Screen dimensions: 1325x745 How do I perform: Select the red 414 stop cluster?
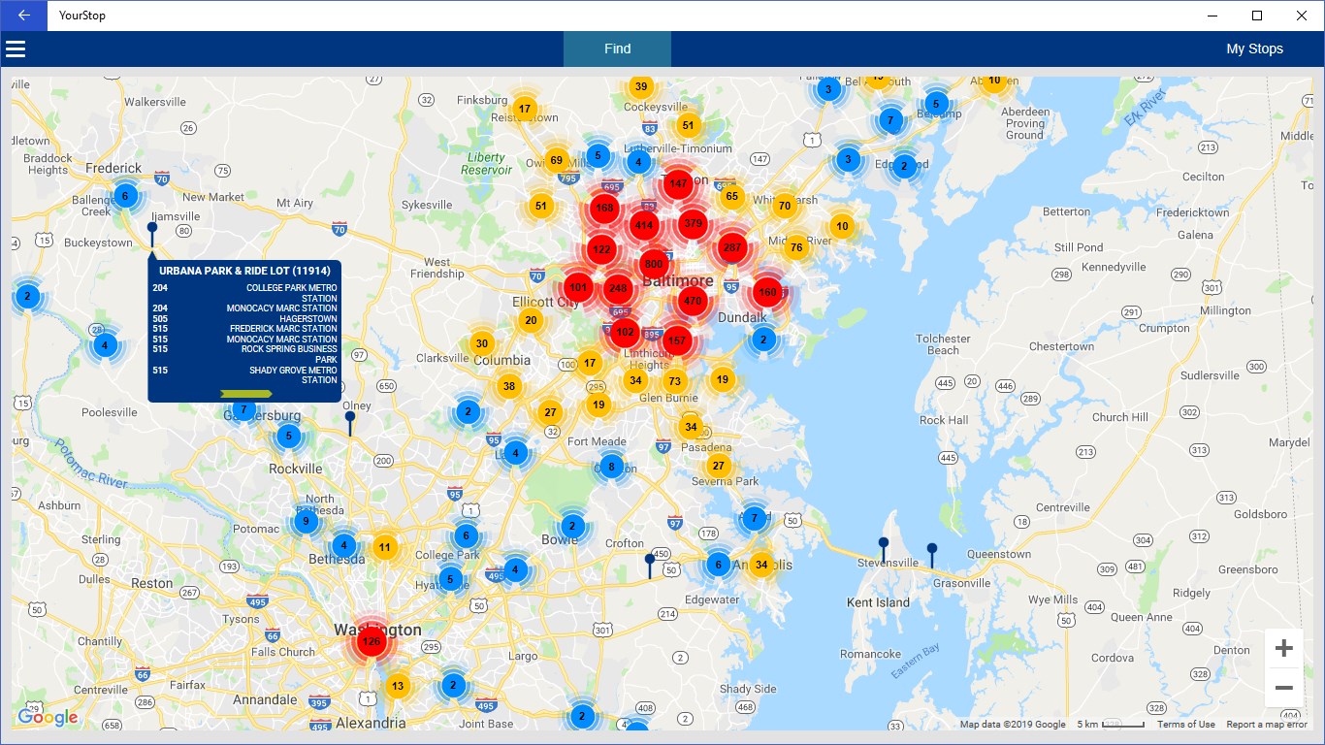click(x=643, y=225)
